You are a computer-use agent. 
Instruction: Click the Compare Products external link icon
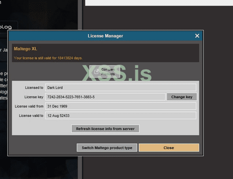[x=96, y=72]
